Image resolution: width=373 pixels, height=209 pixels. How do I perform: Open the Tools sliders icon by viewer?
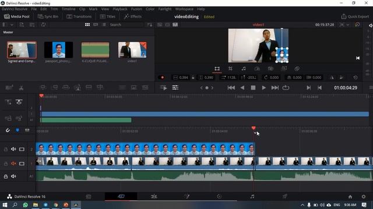(x=175, y=88)
